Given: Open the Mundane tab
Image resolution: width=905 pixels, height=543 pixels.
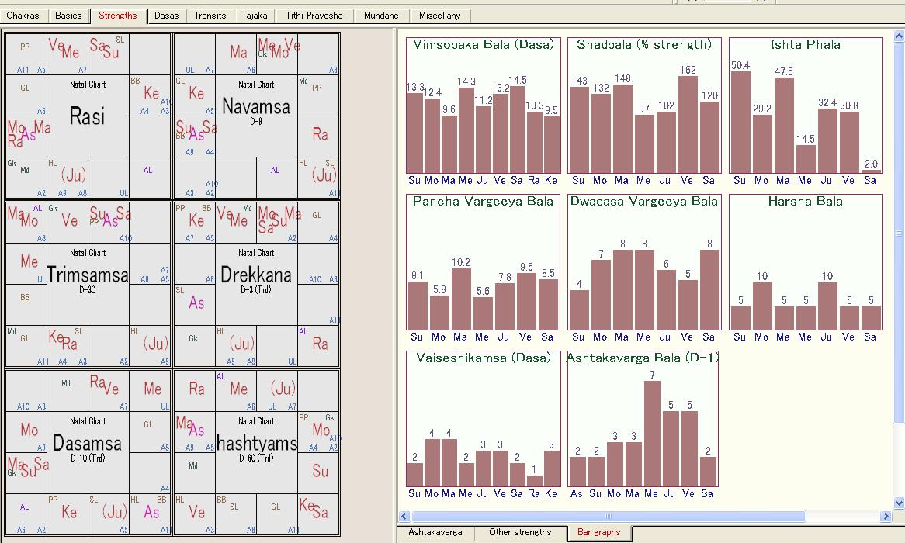Looking at the screenshot, I should [x=381, y=16].
